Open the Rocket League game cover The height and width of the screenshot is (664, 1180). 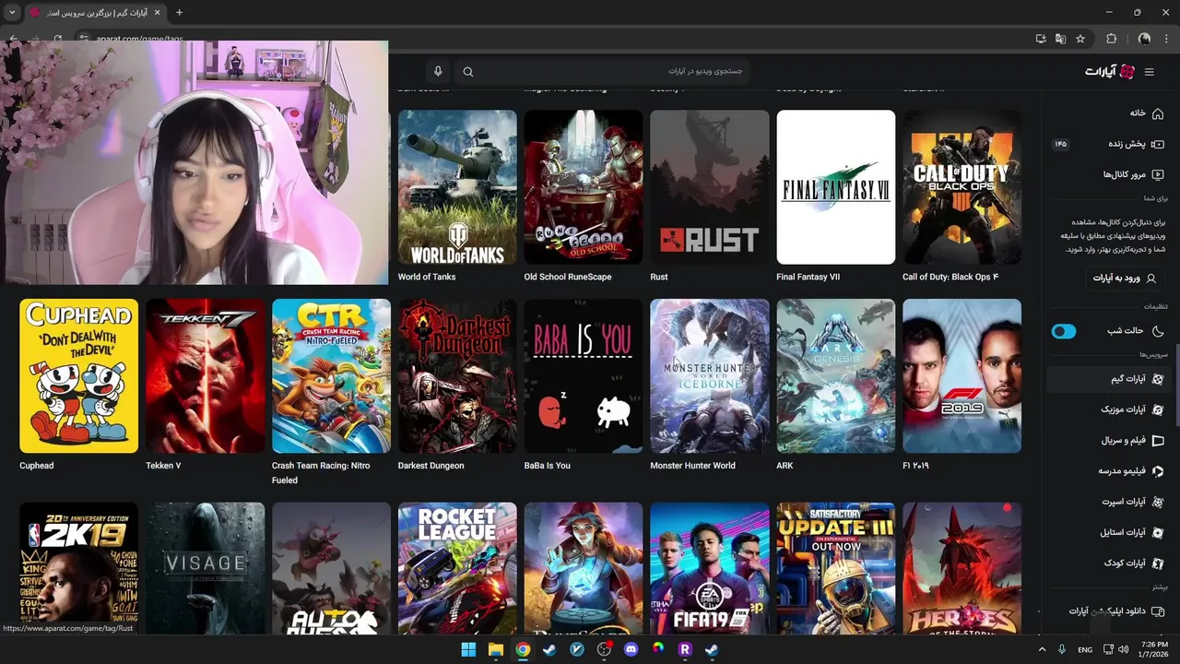click(x=457, y=568)
